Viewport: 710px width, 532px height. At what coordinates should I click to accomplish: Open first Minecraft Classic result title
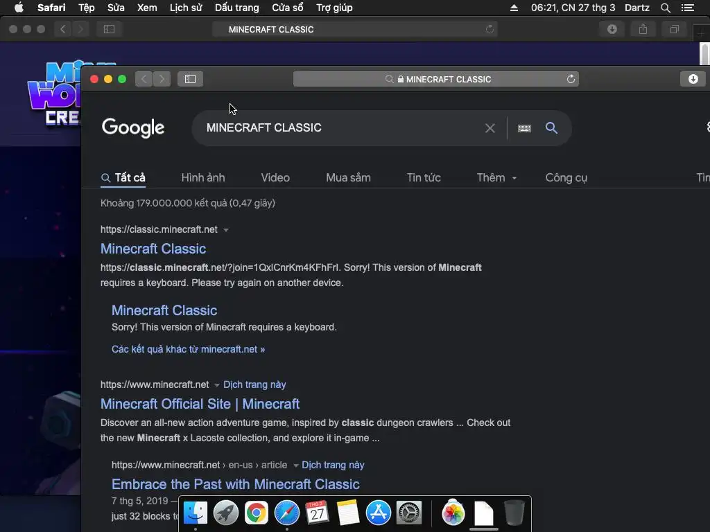pos(153,249)
